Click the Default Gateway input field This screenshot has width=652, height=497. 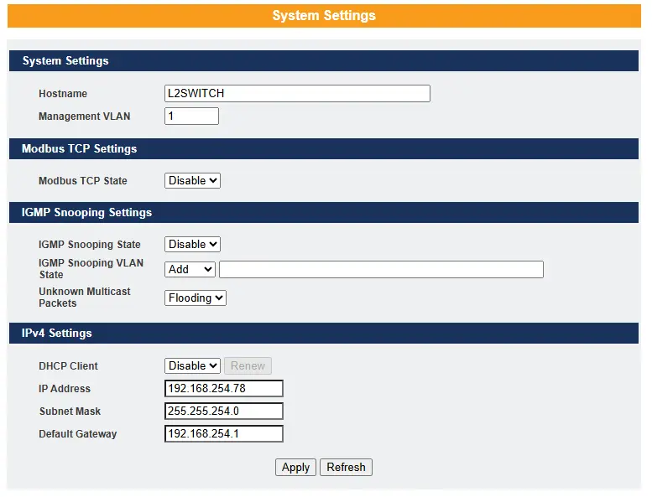pyautogui.click(x=224, y=433)
